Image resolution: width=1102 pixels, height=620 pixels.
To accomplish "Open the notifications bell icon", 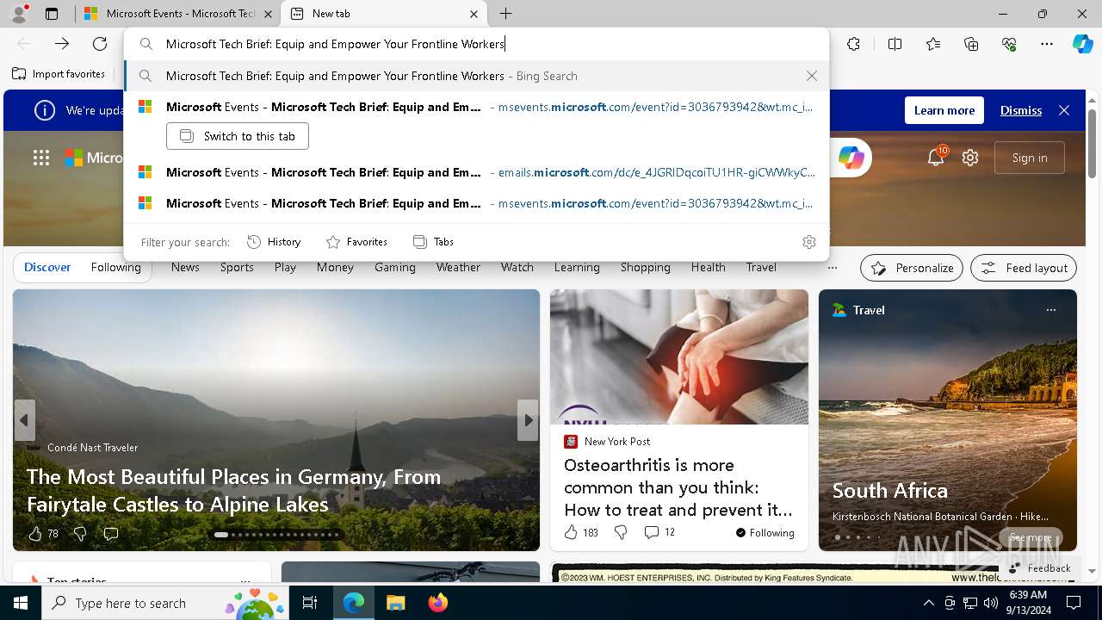I will (936, 158).
